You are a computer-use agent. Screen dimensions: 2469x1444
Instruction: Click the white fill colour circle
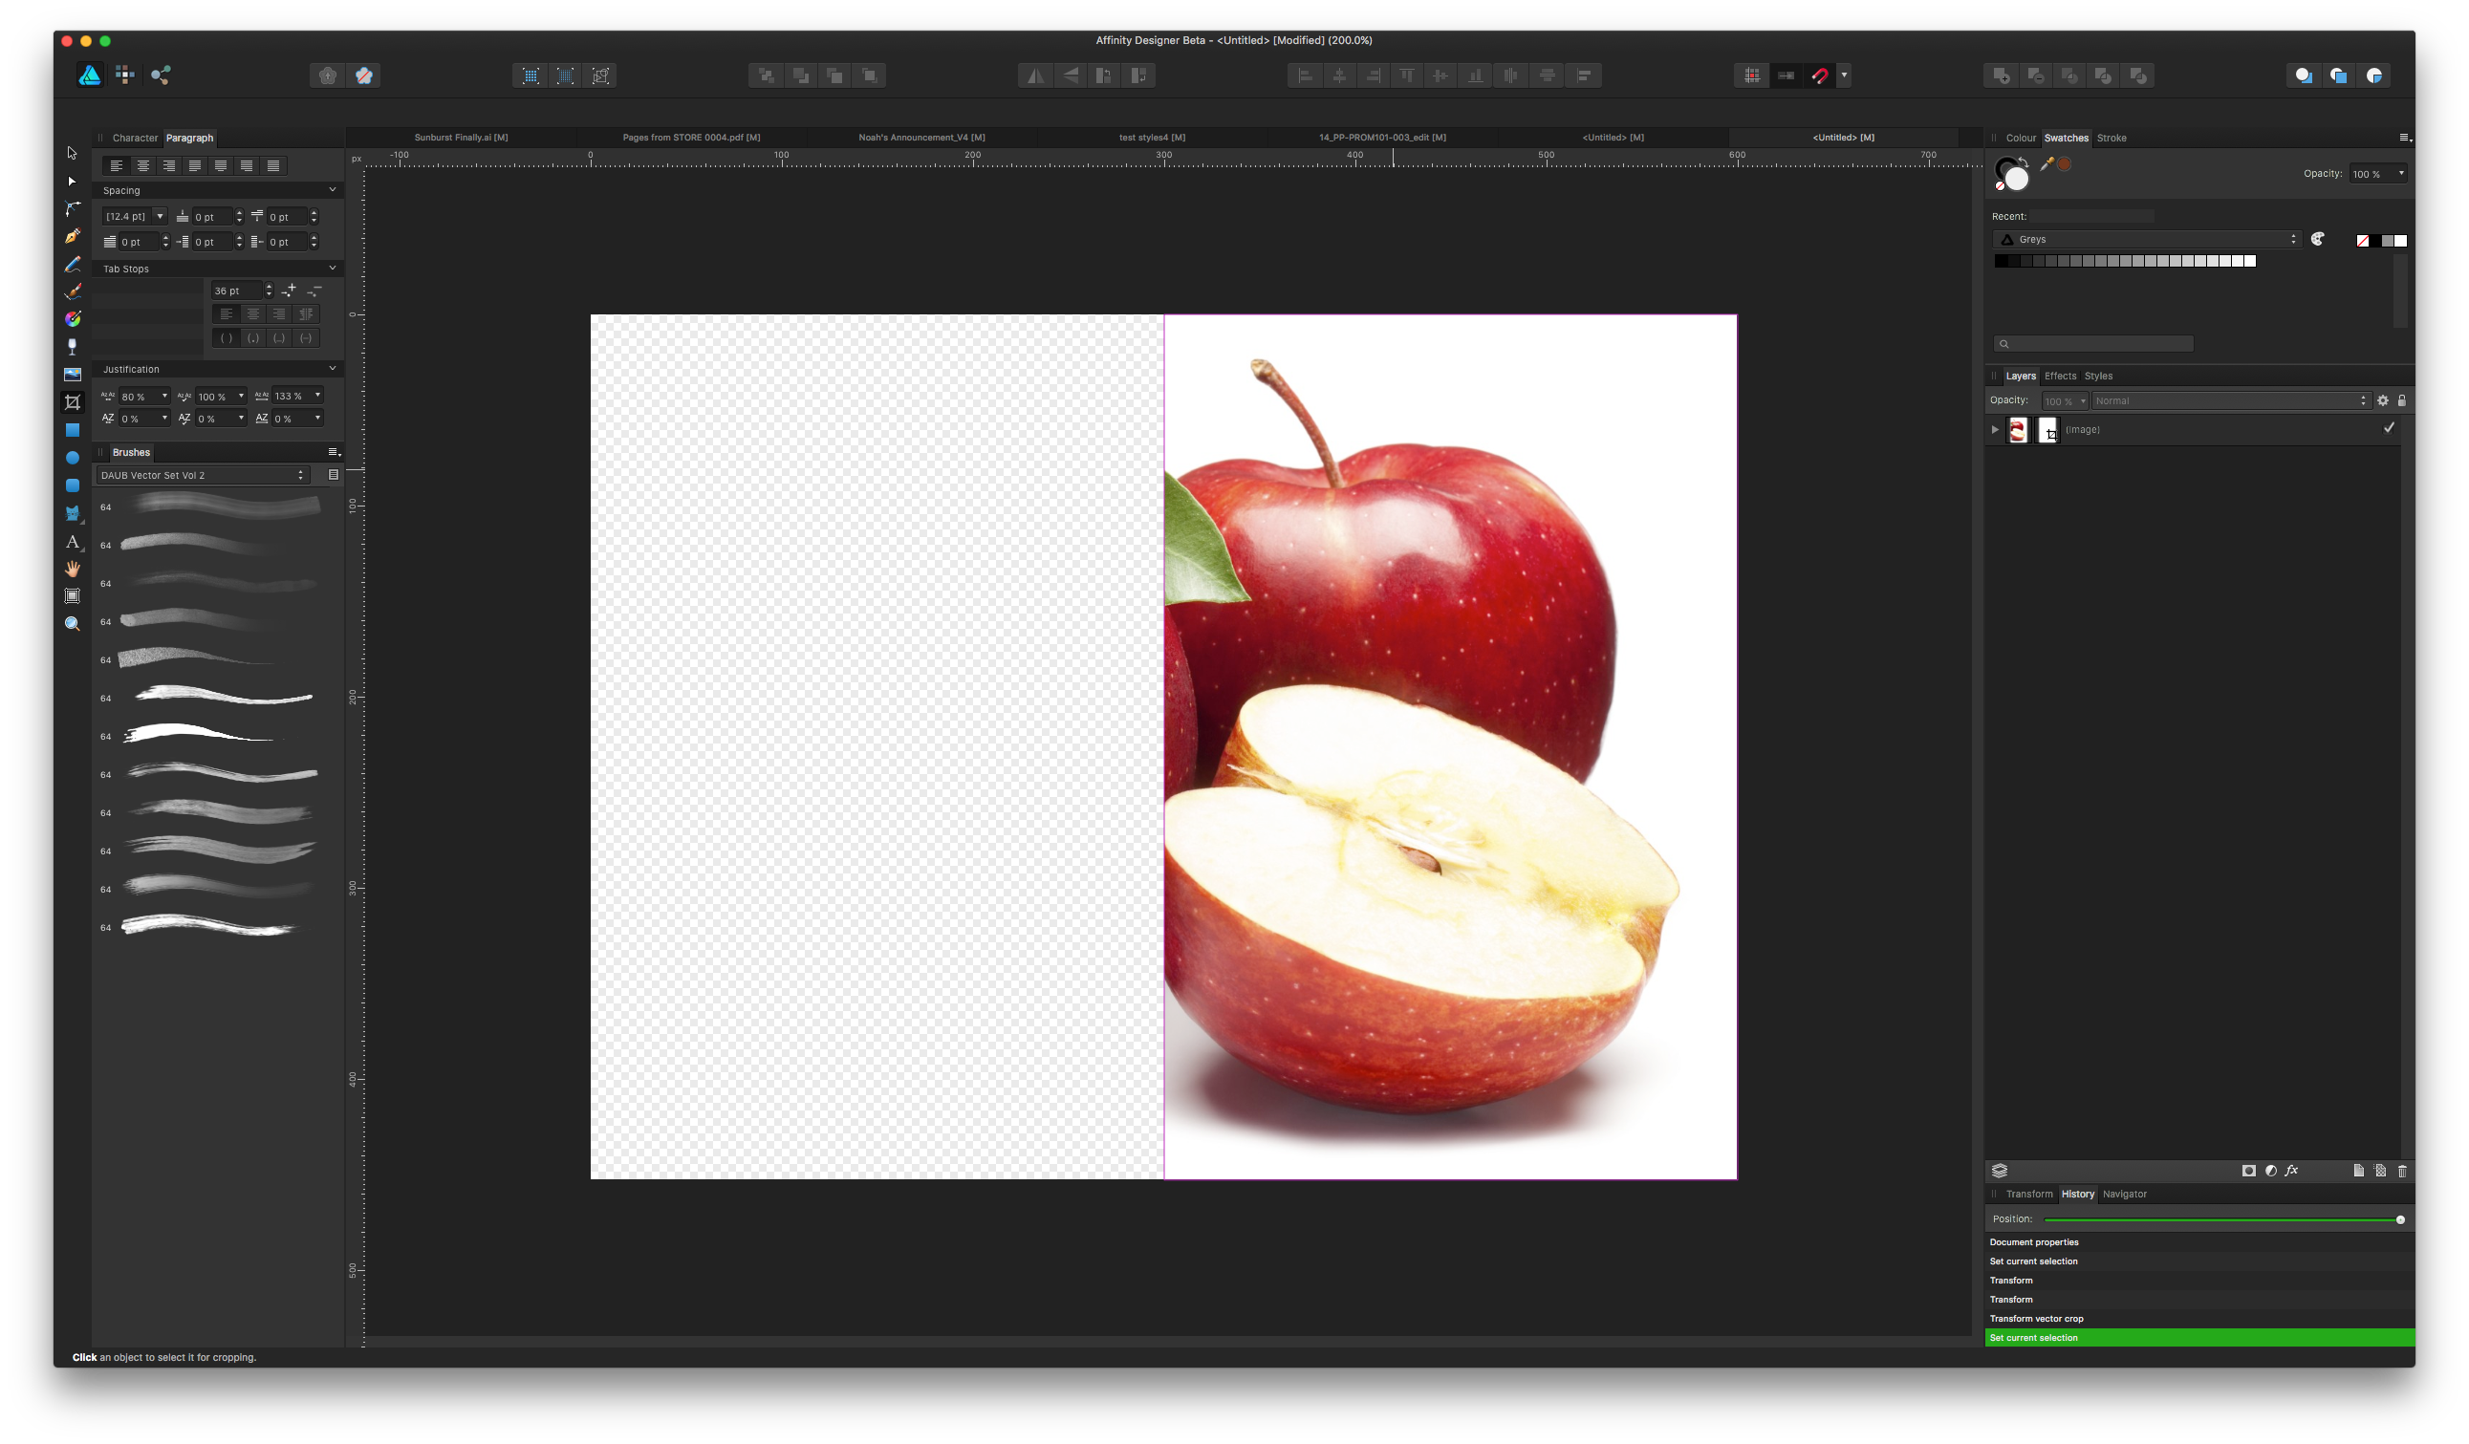pos(2015,179)
